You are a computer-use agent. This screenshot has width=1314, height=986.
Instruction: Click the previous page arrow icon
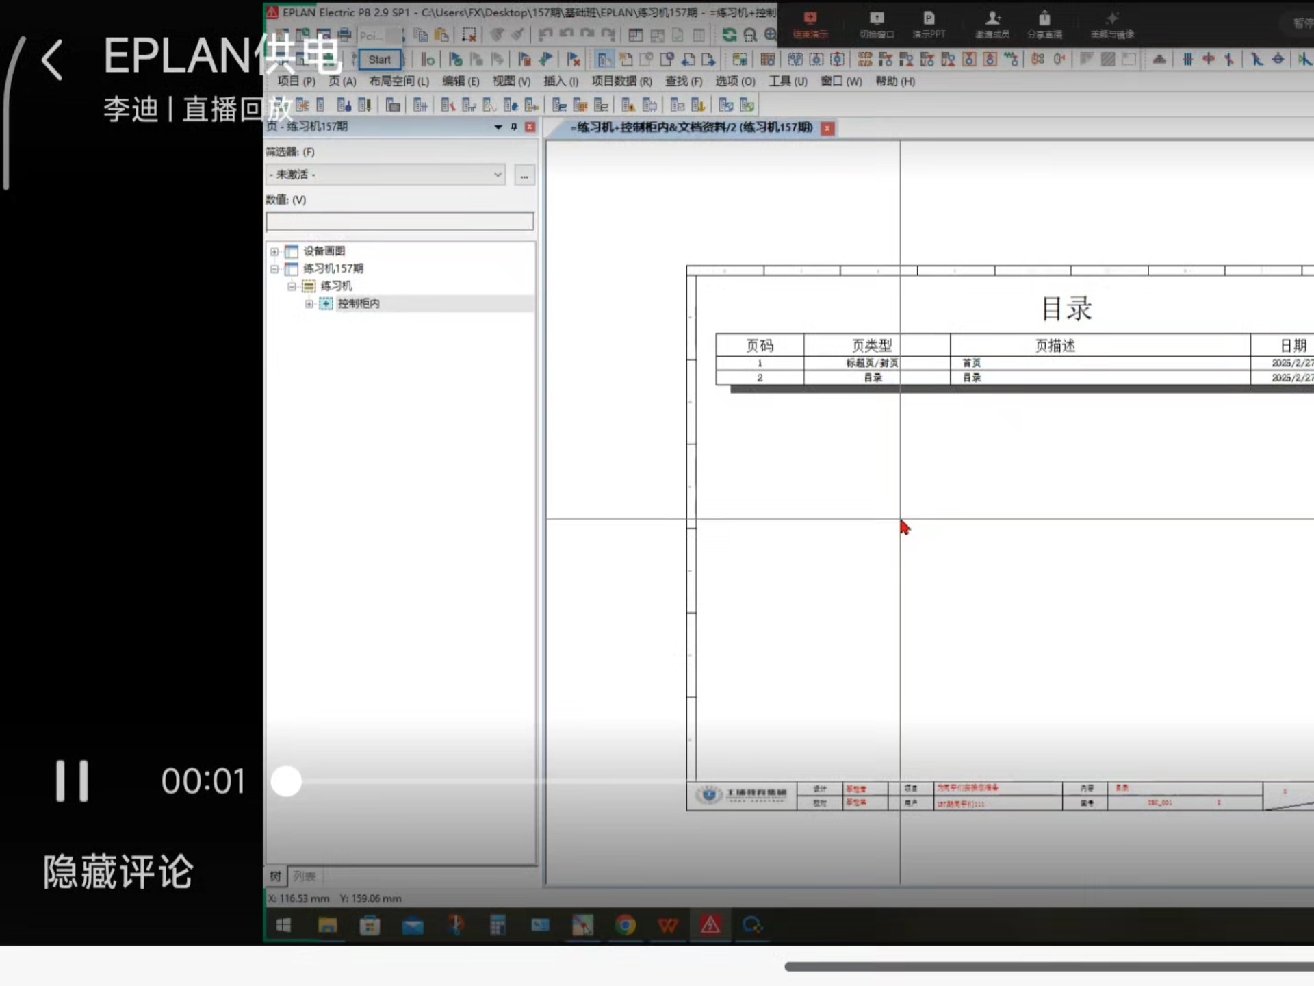click(688, 60)
